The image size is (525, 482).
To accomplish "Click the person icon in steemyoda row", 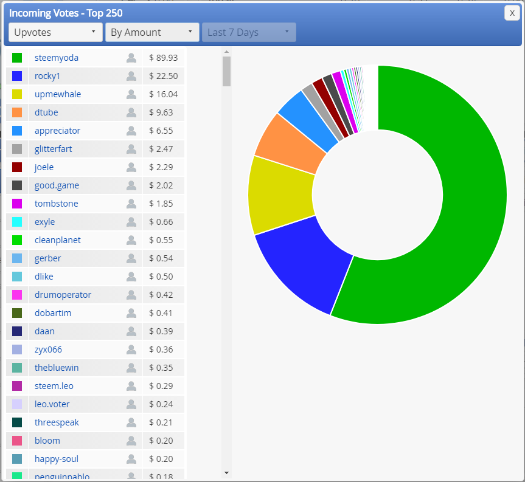I will (131, 58).
